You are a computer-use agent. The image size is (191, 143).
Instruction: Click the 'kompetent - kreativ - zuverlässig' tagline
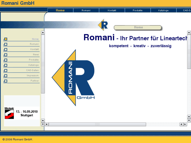point(140,46)
